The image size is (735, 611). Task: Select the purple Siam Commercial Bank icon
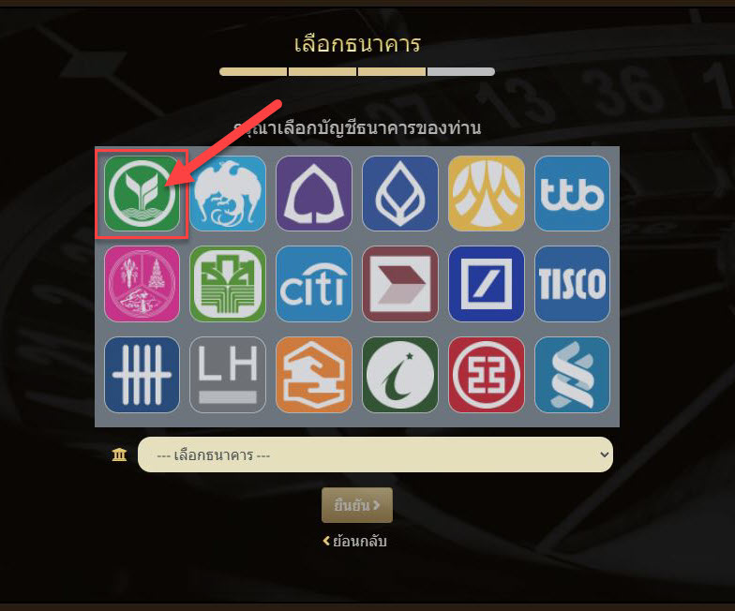[314, 193]
